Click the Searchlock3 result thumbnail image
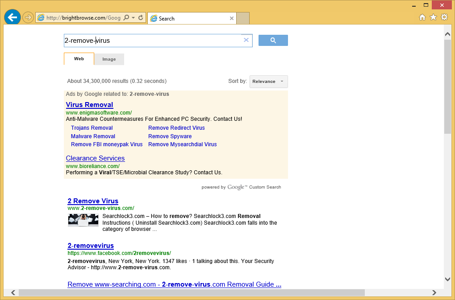This screenshot has height=300, width=455. click(83, 220)
